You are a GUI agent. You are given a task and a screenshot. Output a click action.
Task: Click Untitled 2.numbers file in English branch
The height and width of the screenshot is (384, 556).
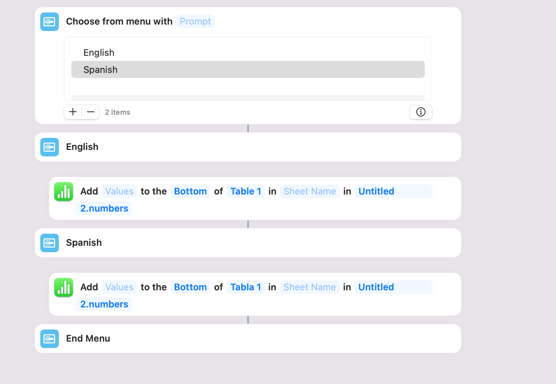coord(376,192)
